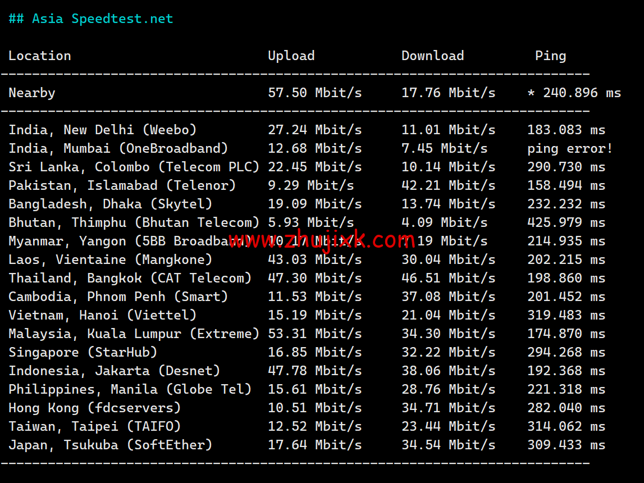The image size is (644, 483).
Task: Click the India, New Delhi (Weebo) entry
Action: pyautogui.click(x=102, y=129)
